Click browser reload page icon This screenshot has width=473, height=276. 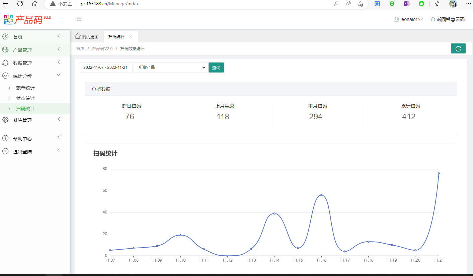coord(20,4)
